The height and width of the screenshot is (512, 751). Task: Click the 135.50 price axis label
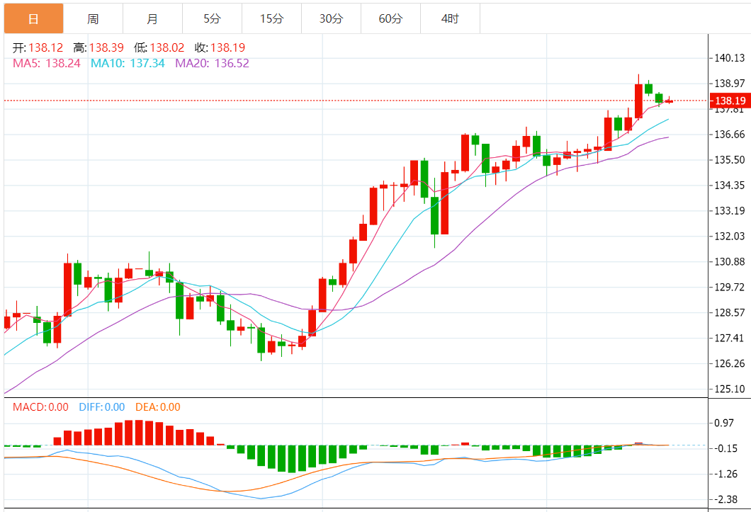point(730,159)
